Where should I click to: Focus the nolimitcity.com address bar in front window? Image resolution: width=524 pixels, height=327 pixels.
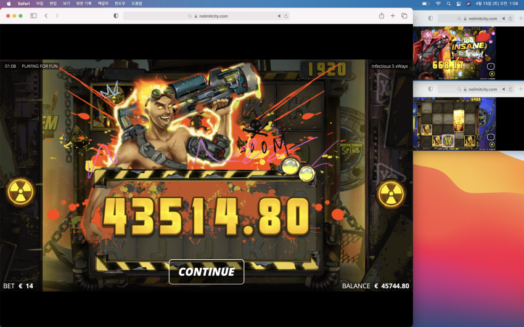pyautogui.click(x=207, y=16)
